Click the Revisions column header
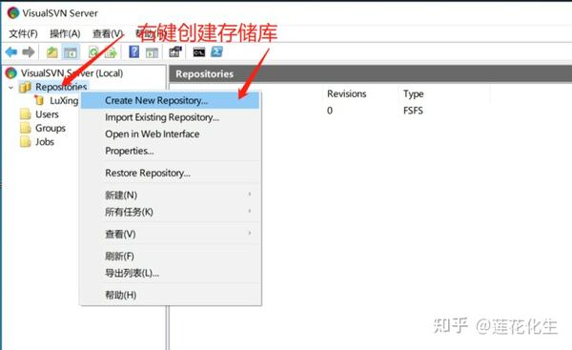 pos(347,93)
